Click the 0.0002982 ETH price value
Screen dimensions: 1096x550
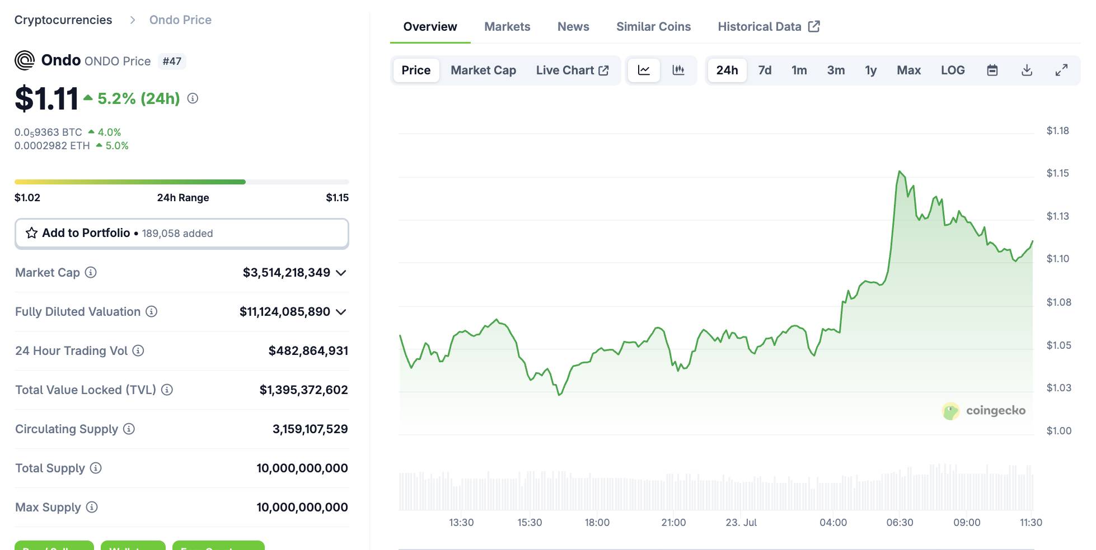click(x=52, y=146)
